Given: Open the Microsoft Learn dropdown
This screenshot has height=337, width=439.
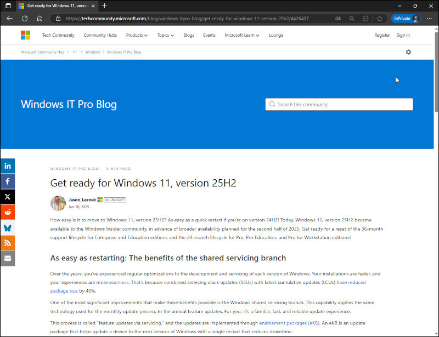Looking at the screenshot, I should [x=242, y=35].
